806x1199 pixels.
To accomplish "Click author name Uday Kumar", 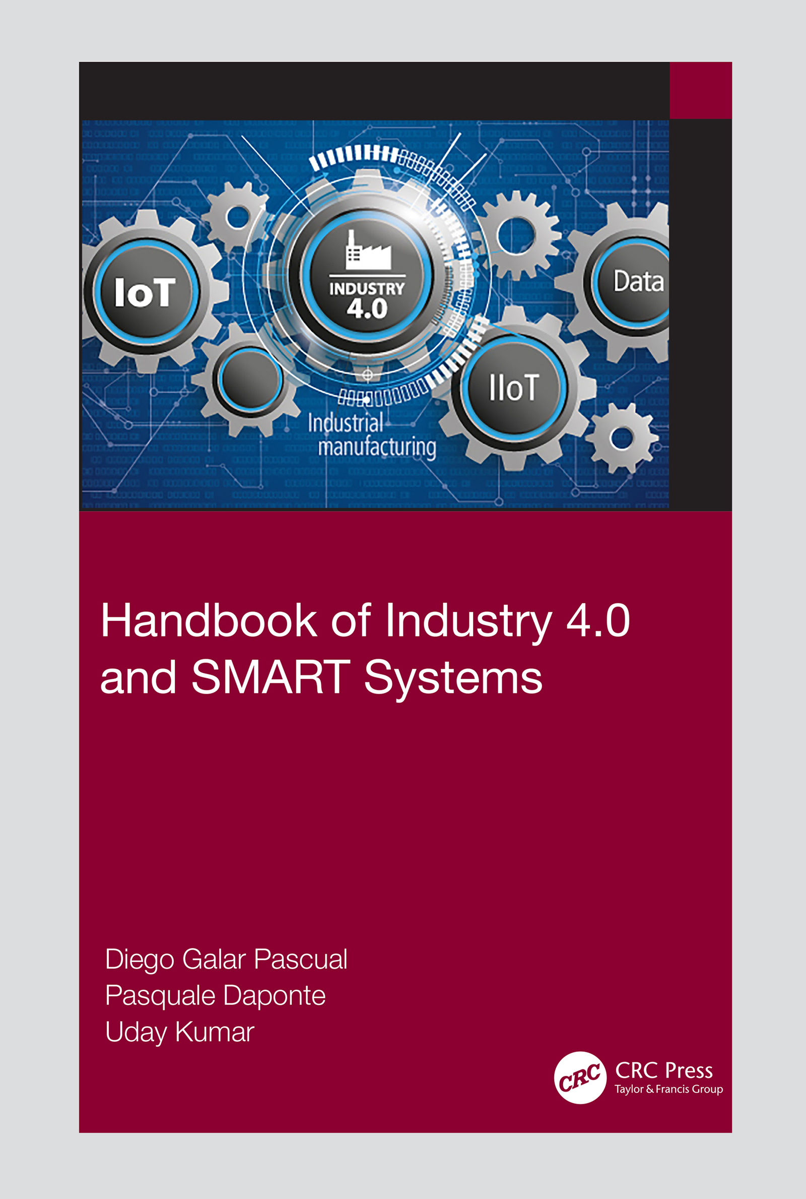I will point(179,1032).
